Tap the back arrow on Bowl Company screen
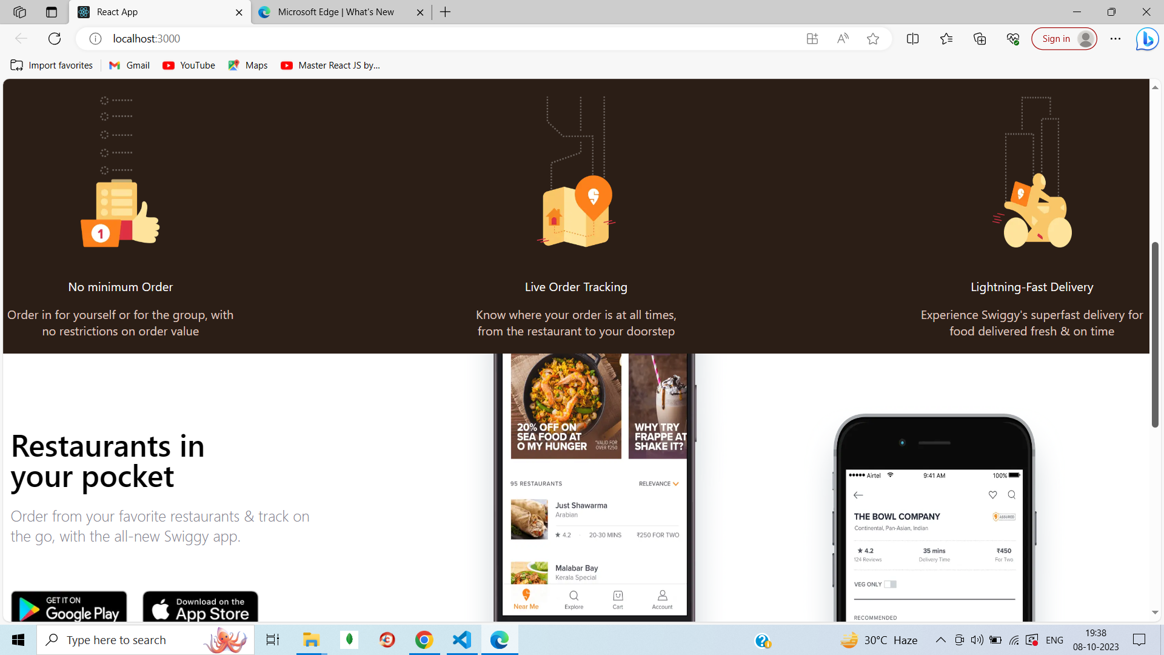 [858, 495]
